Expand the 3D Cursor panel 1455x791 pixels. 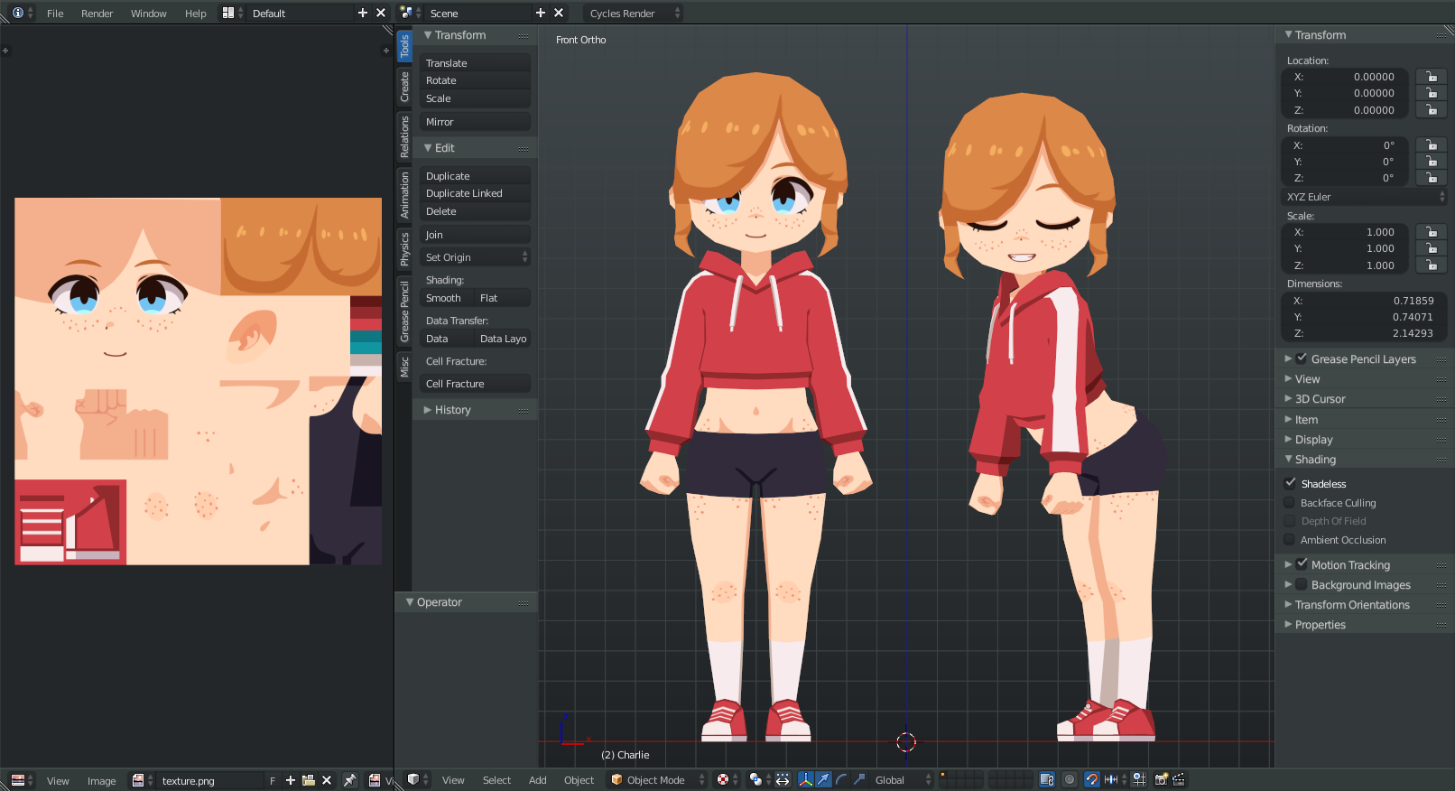(1364, 399)
